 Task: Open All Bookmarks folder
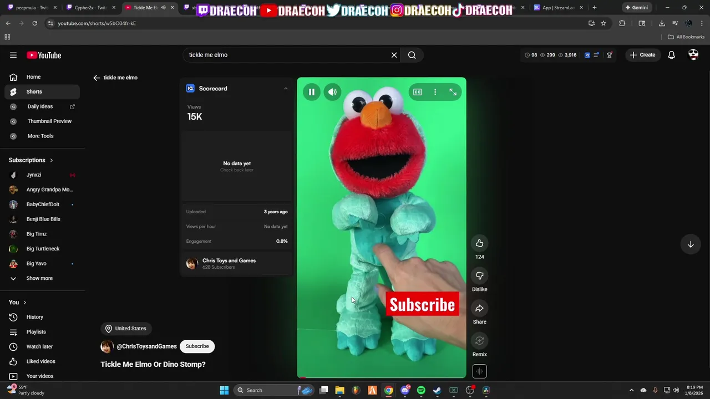click(686, 37)
